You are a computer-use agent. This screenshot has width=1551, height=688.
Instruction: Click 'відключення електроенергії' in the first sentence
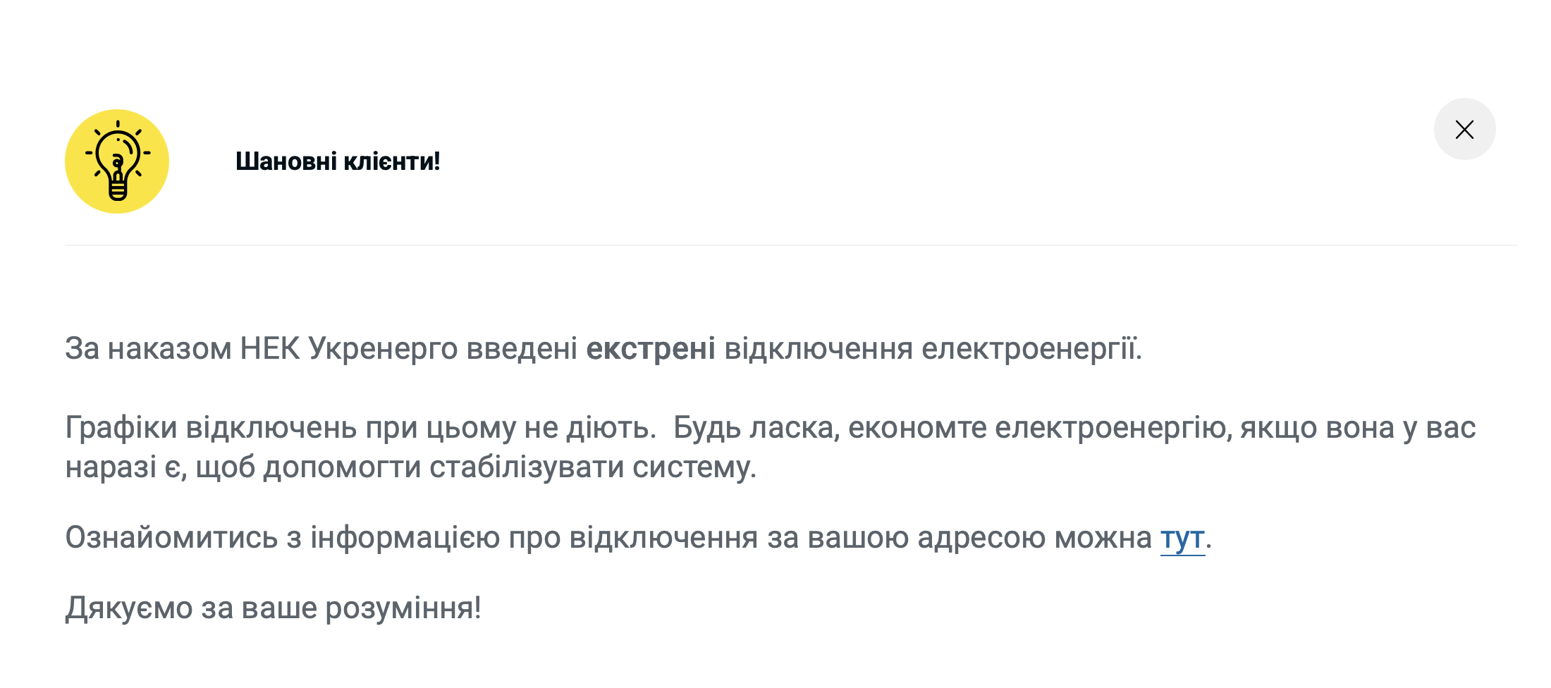click(x=931, y=349)
